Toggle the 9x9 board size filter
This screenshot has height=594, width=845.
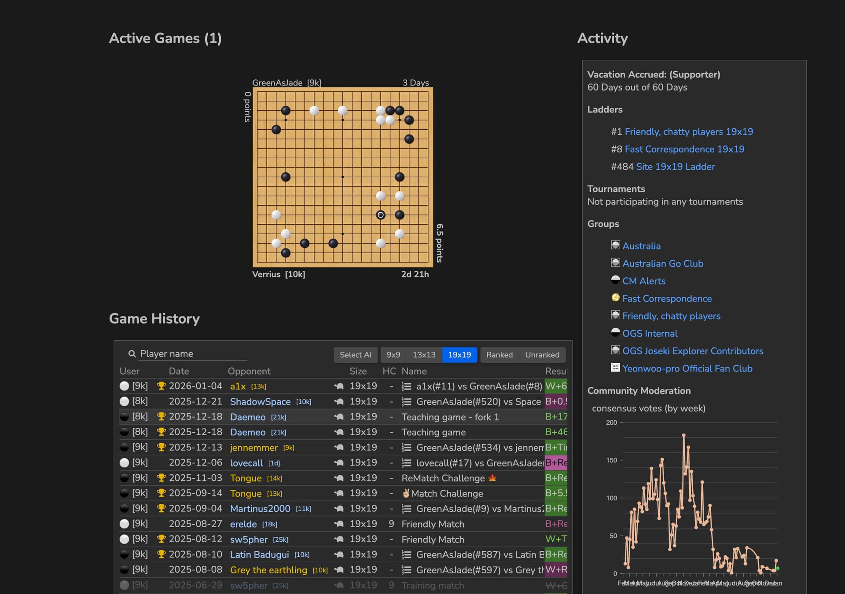pos(393,355)
